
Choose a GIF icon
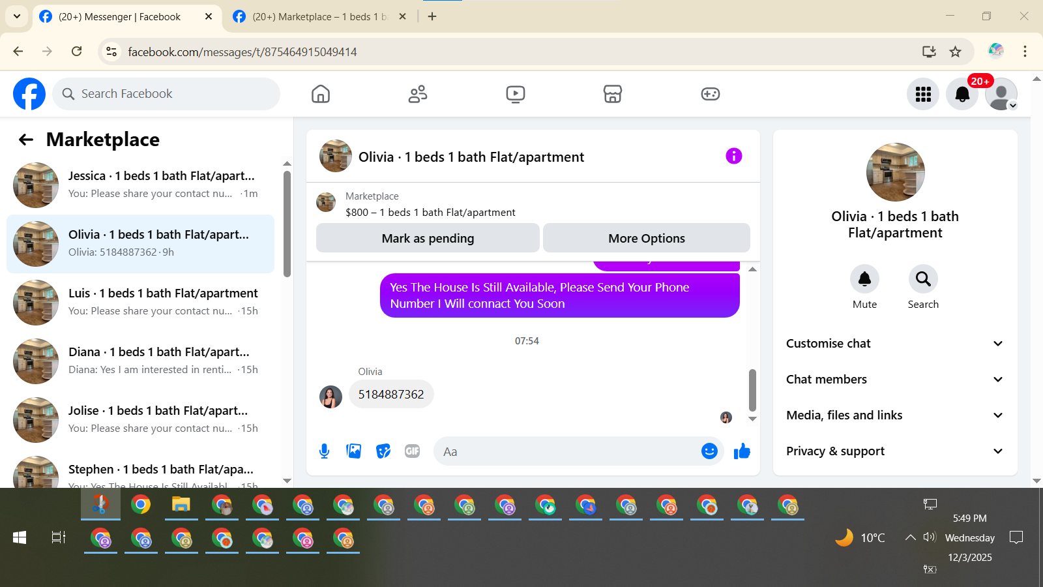click(413, 451)
